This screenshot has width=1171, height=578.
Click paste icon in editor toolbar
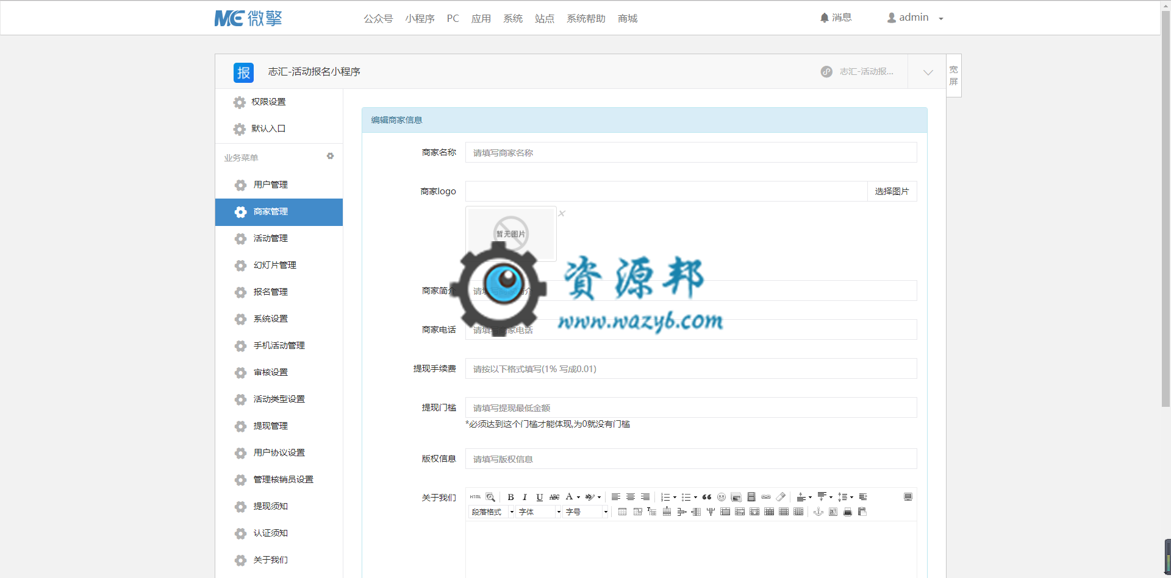tap(862, 512)
